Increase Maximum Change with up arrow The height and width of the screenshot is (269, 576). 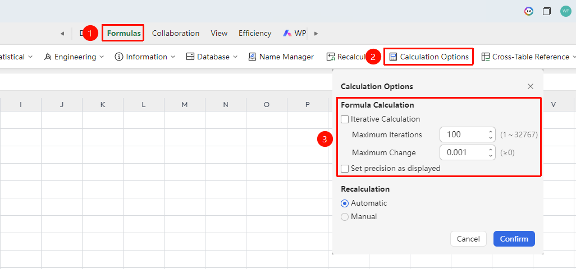pyautogui.click(x=491, y=150)
